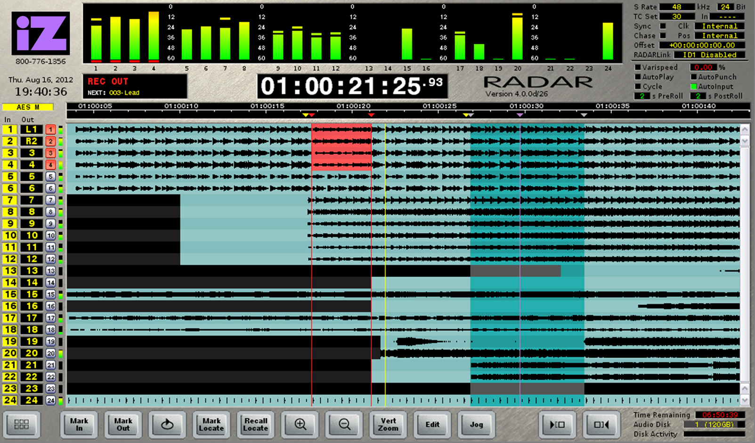
Task: Click the iZ logo
Action: click(x=41, y=33)
